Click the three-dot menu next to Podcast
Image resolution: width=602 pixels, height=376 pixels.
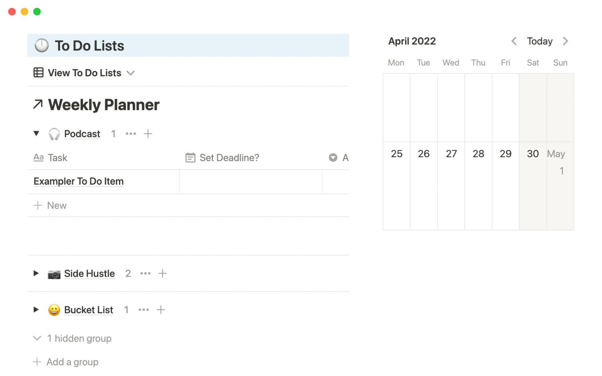[131, 134]
